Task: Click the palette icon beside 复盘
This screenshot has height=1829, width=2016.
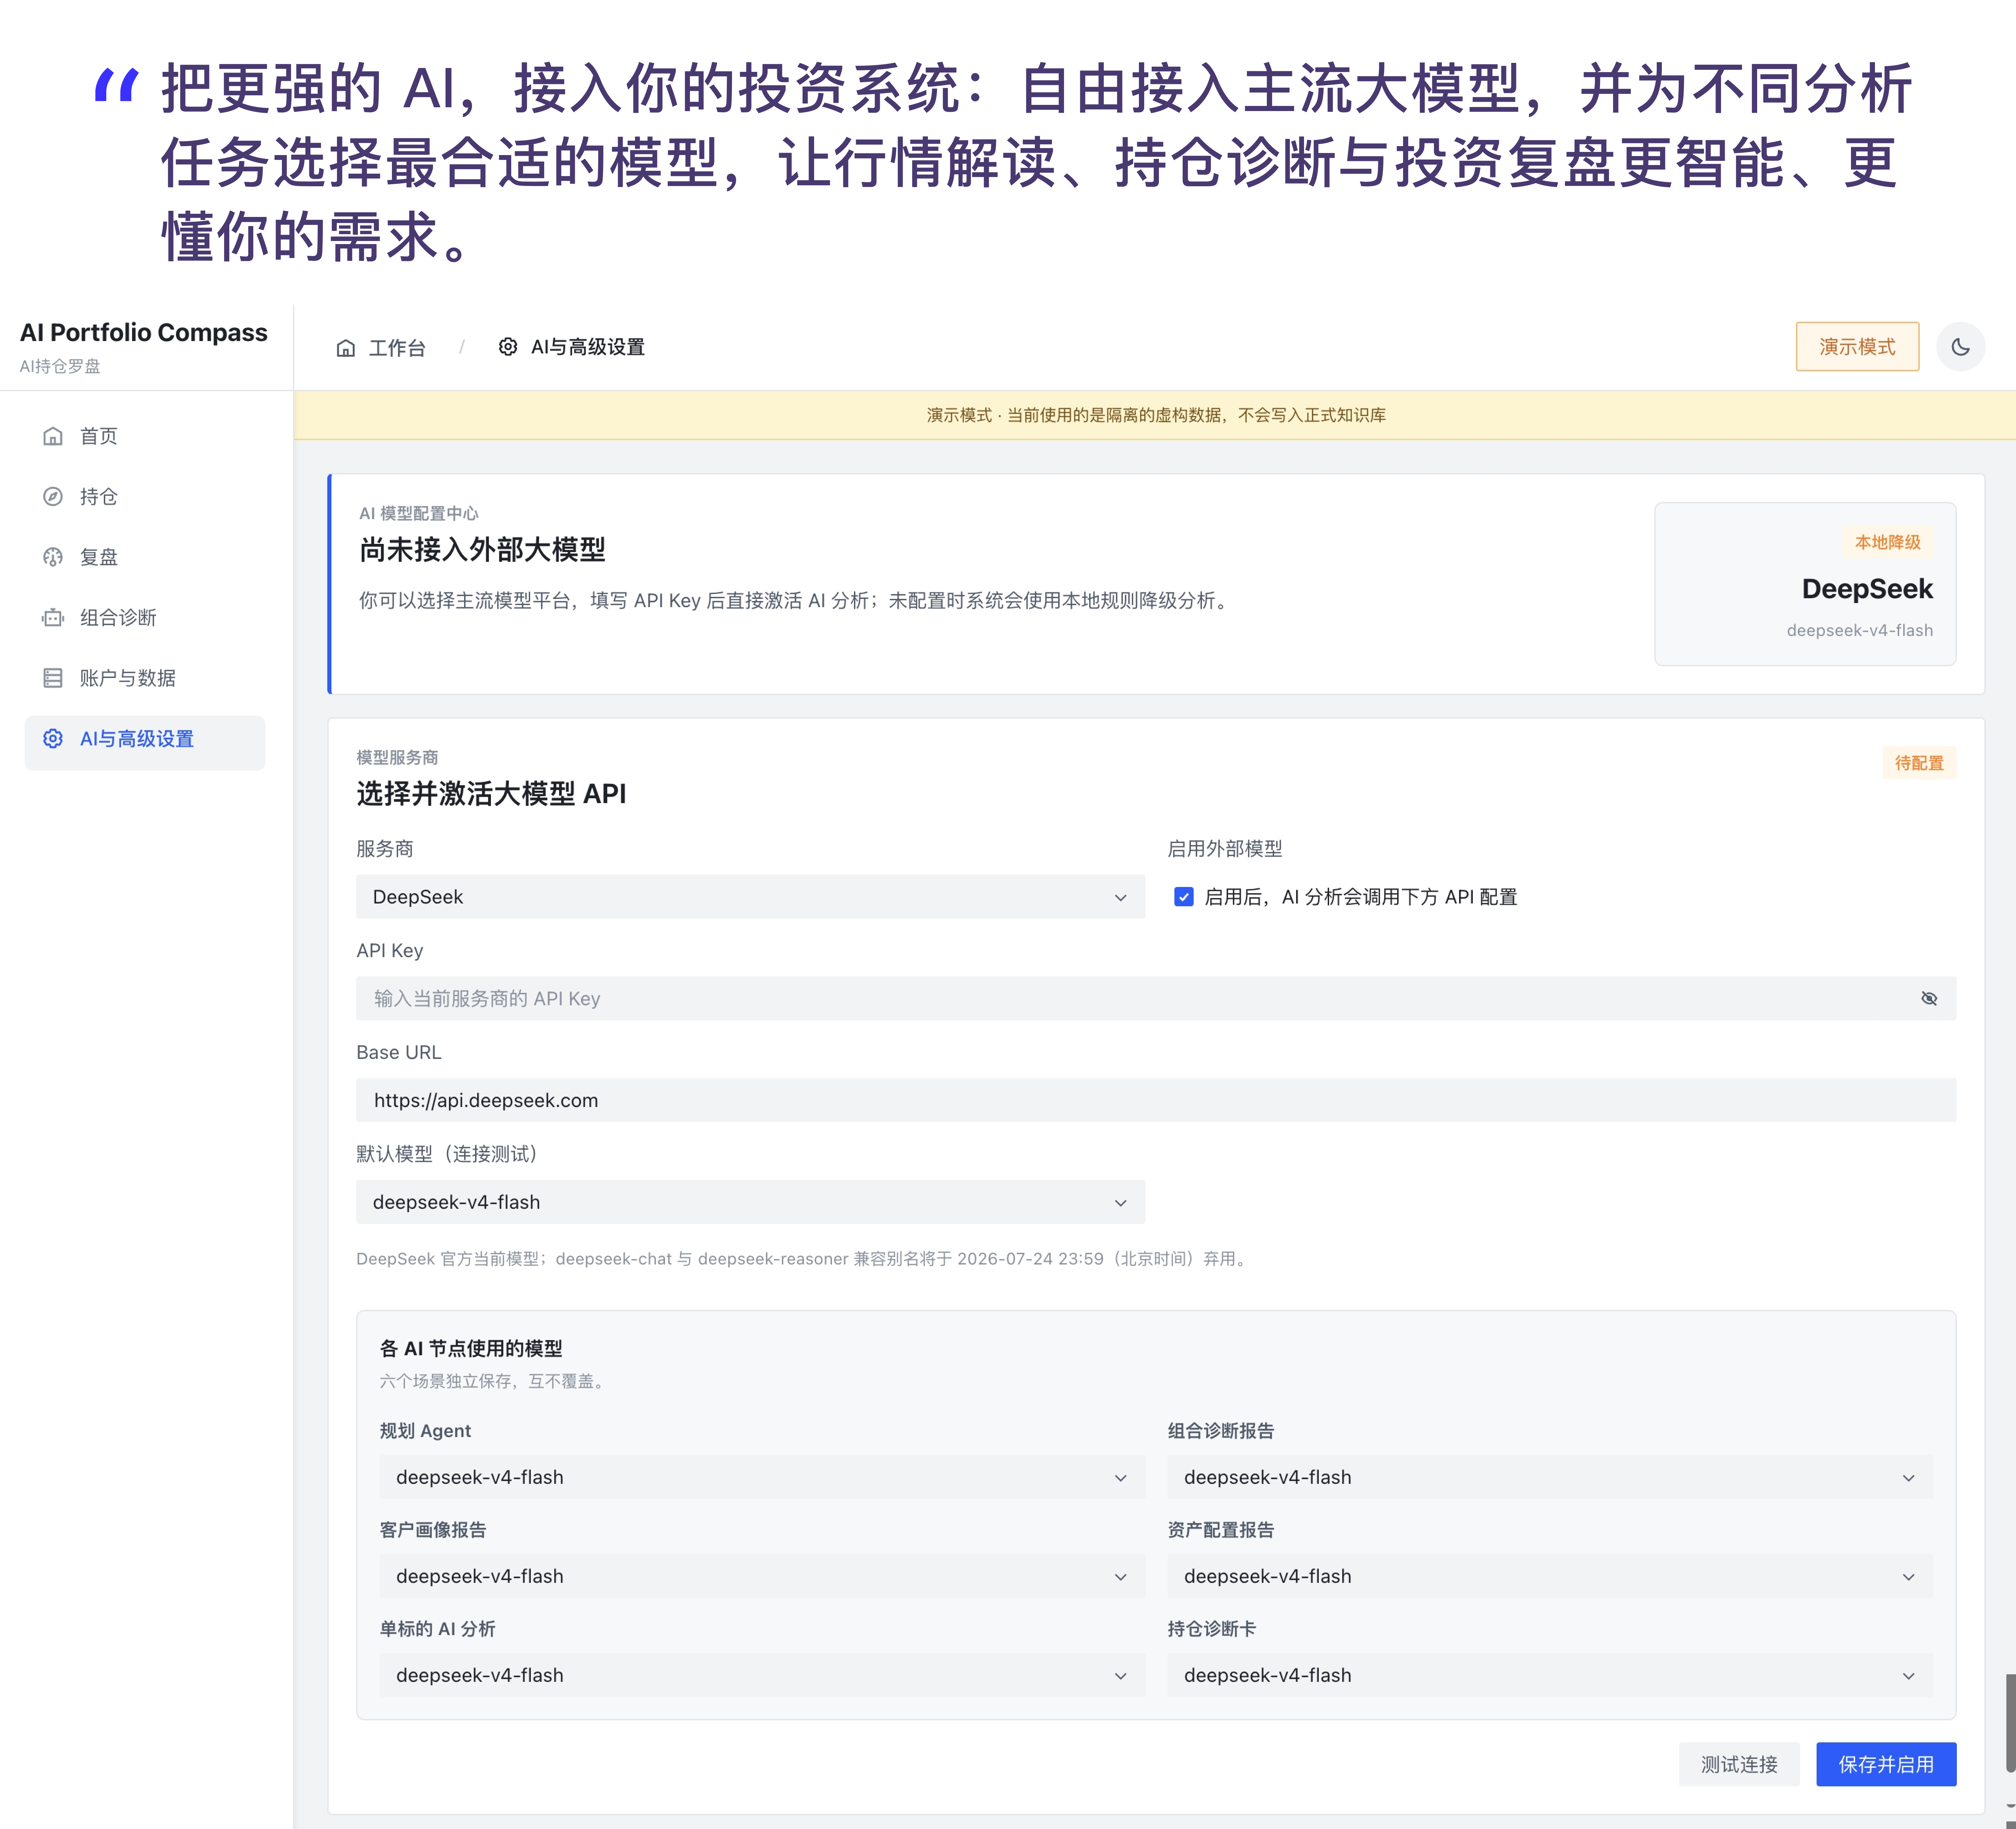Action: (53, 557)
